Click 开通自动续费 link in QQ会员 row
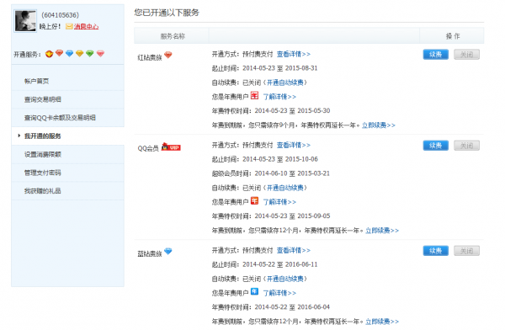The width and height of the screenshot is (505, 330). pyautogui.click(x=285, y=188)
